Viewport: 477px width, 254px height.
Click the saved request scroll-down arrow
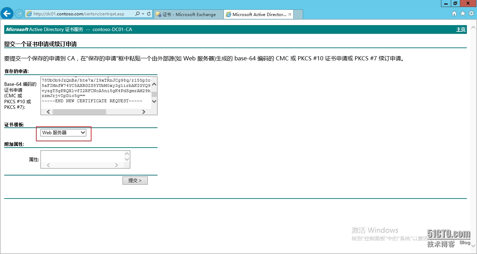point(154,101)
